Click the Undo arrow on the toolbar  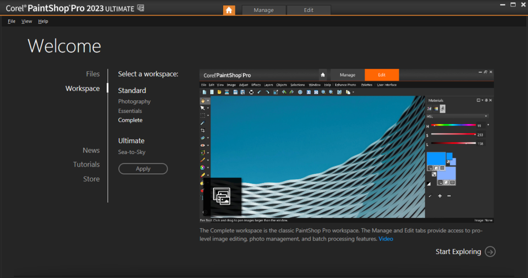point(259,93)
